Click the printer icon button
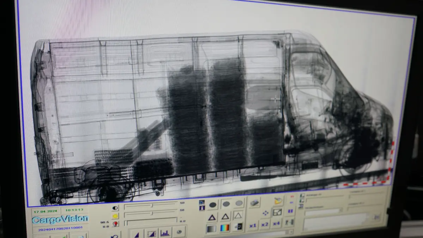 pos(254,202)
